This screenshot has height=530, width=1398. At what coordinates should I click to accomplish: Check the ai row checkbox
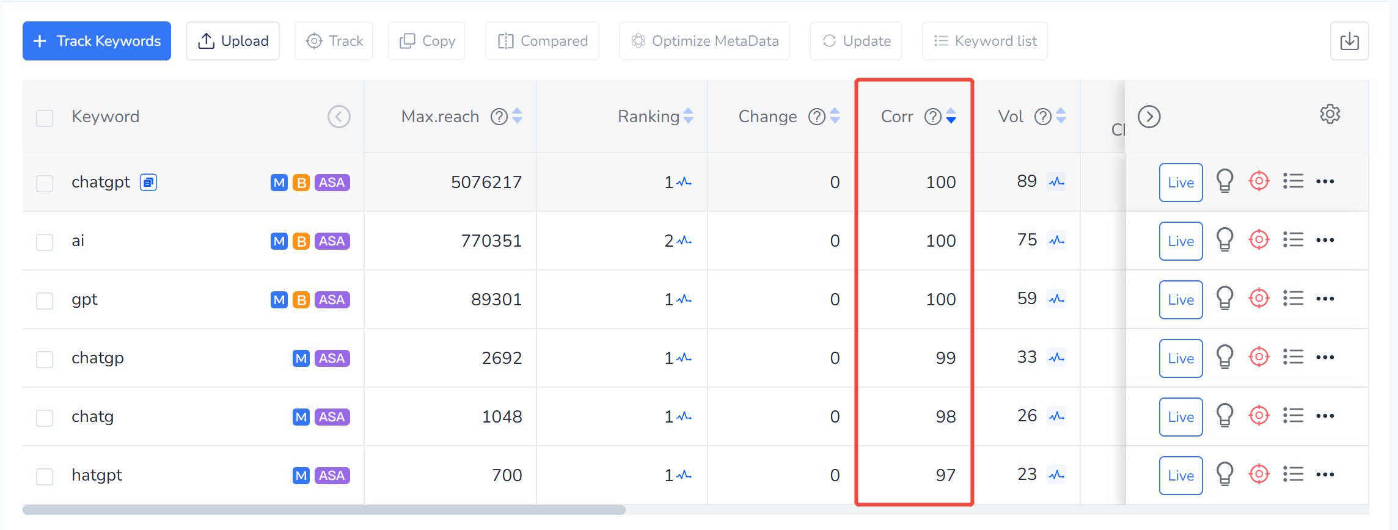click(x=45, y=242)
